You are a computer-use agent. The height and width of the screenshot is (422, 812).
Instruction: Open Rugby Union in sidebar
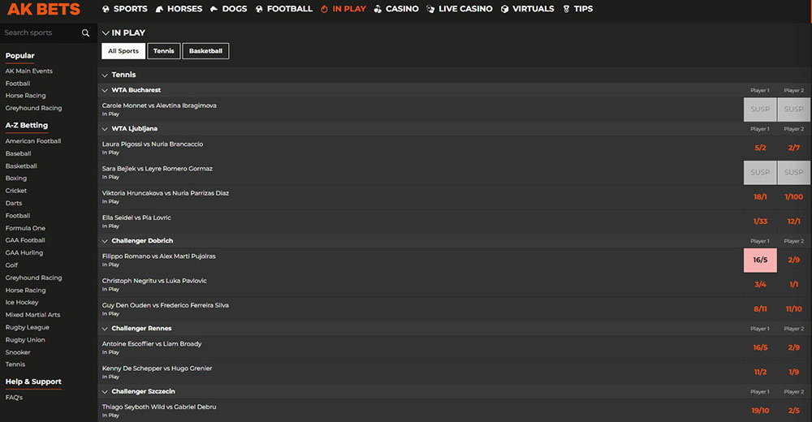[25, 340]
